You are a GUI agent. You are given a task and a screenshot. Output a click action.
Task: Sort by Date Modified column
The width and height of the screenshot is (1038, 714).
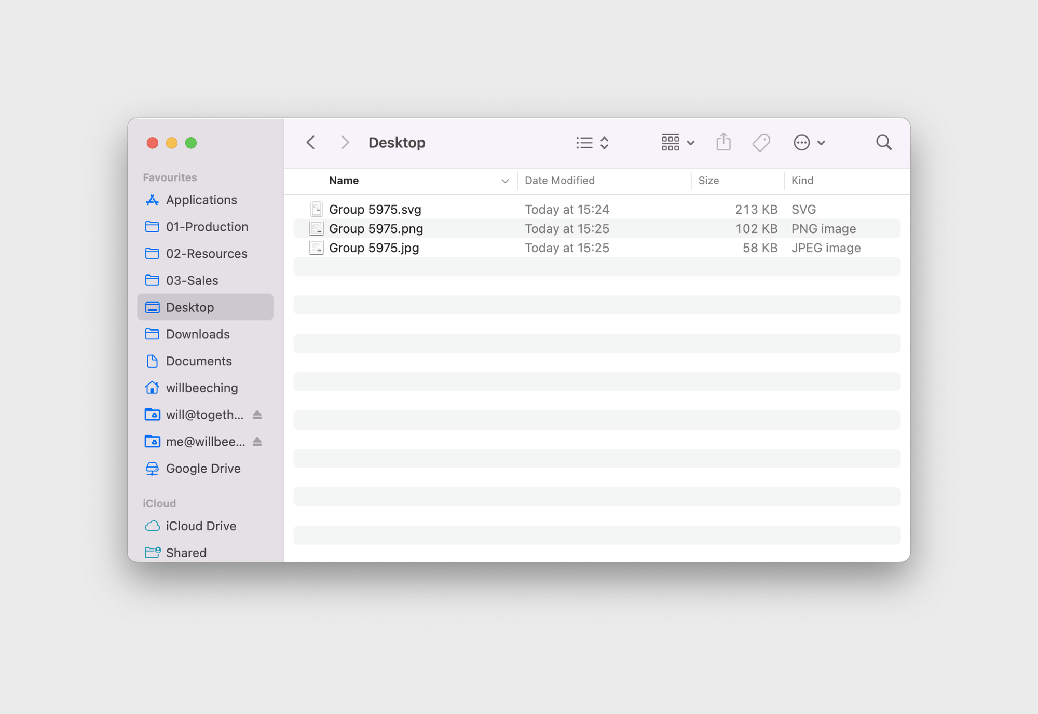559,181
